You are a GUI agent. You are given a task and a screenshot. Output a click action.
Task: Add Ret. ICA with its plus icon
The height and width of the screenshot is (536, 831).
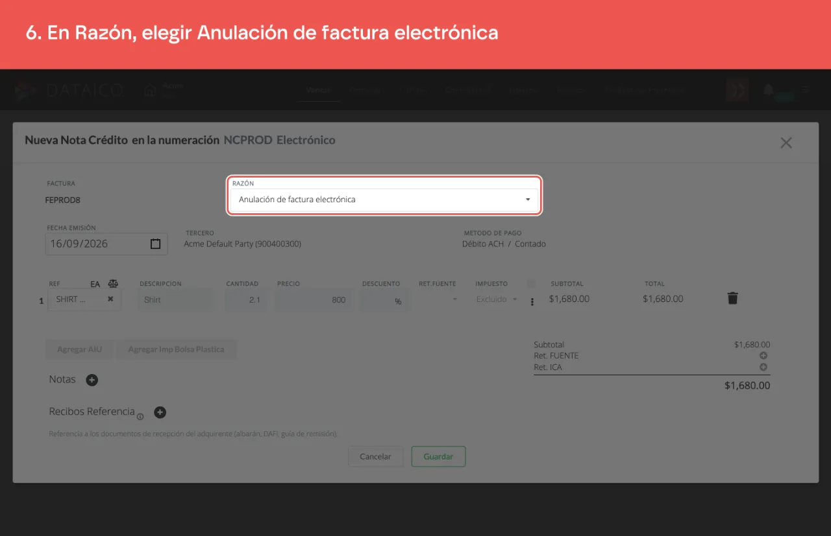[x=763, y=367]
